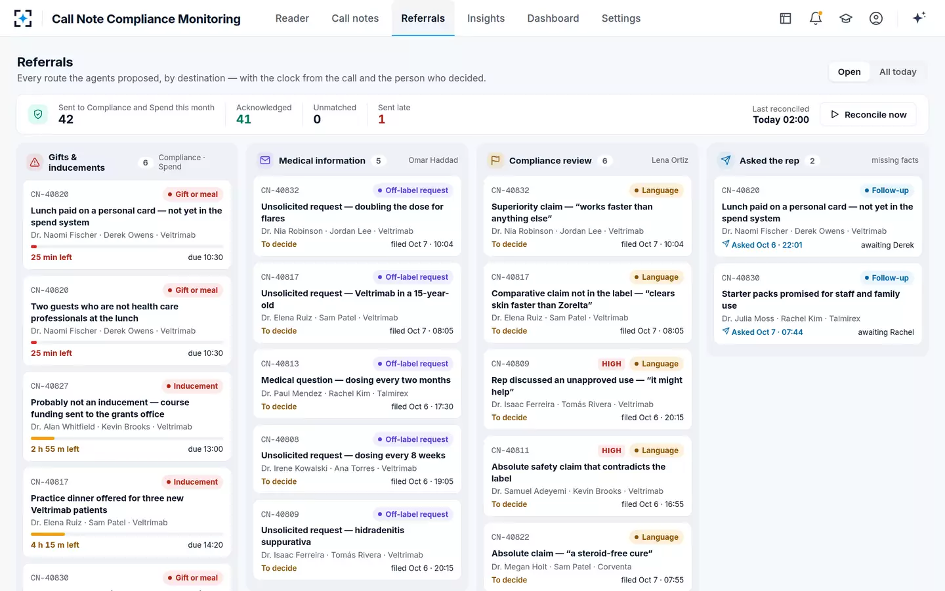Viewport: 945px width, 591px height.
Task: Click progress bar on Probably not an inducement card
Action: coord(127,439)
